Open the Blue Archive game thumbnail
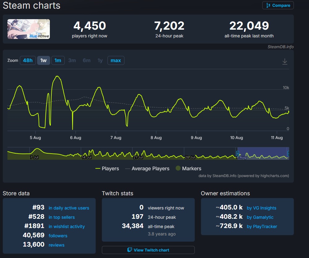The image size is (309, 258). pyautogui.click(x=28, y=29)
